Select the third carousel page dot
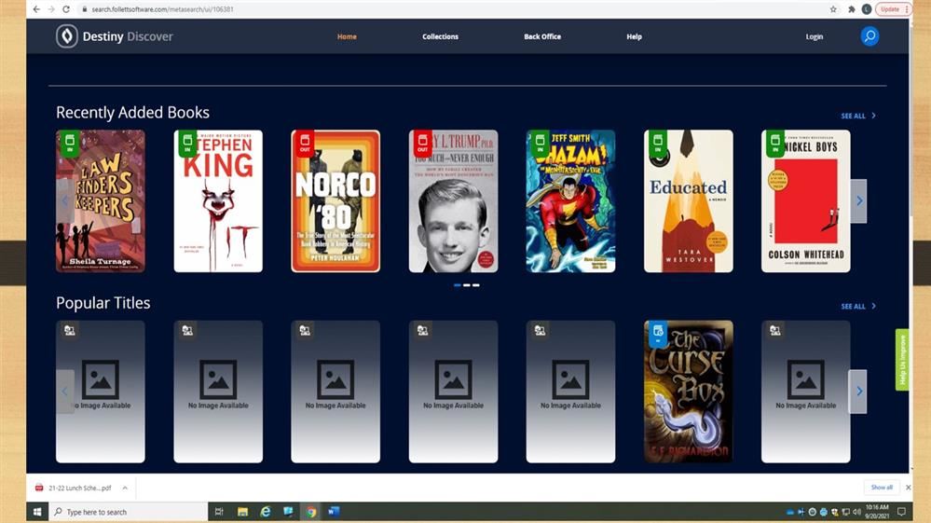The height and width of the screenshot is (523, 931). pos(476,285)
